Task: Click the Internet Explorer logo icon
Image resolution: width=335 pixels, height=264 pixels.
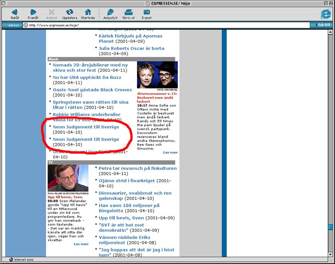Action: [326, 14]
